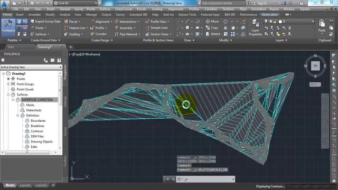Click the Paste button
The image size is (338, 190).
322,26
